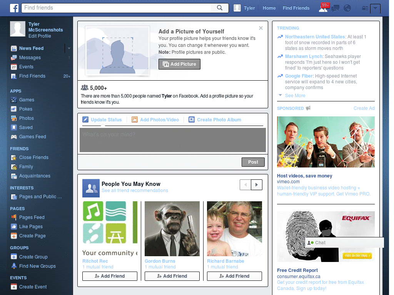Open Free Credit Report ad link
The height and width of the screenshot is (295, 394).
tap(297, 270)
